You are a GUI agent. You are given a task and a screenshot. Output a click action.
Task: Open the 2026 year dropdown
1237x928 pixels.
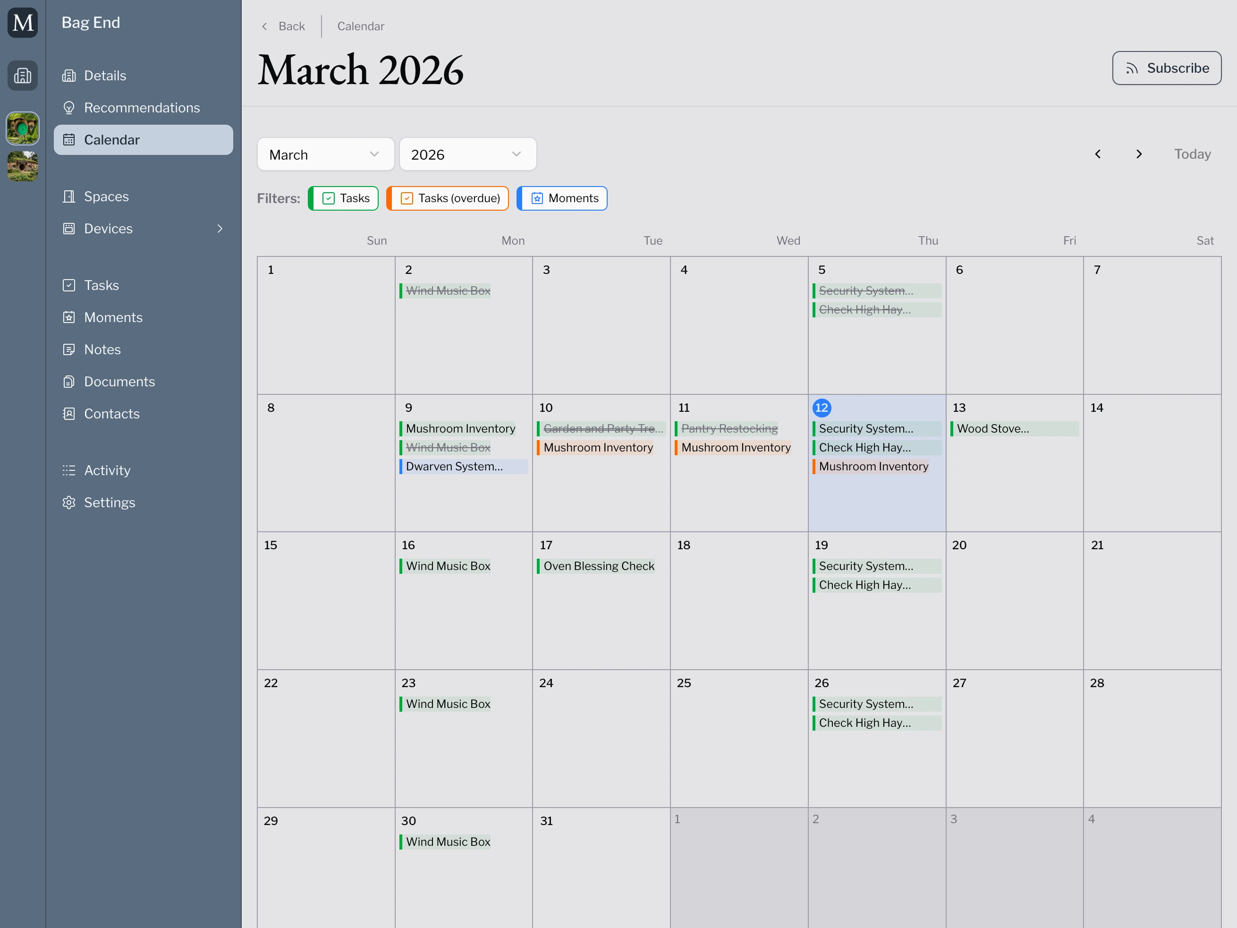467,154
